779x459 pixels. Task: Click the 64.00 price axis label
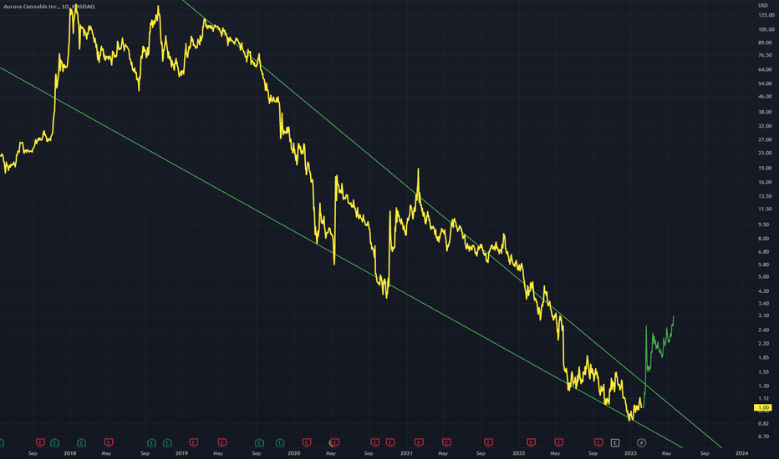coord(766,69)
